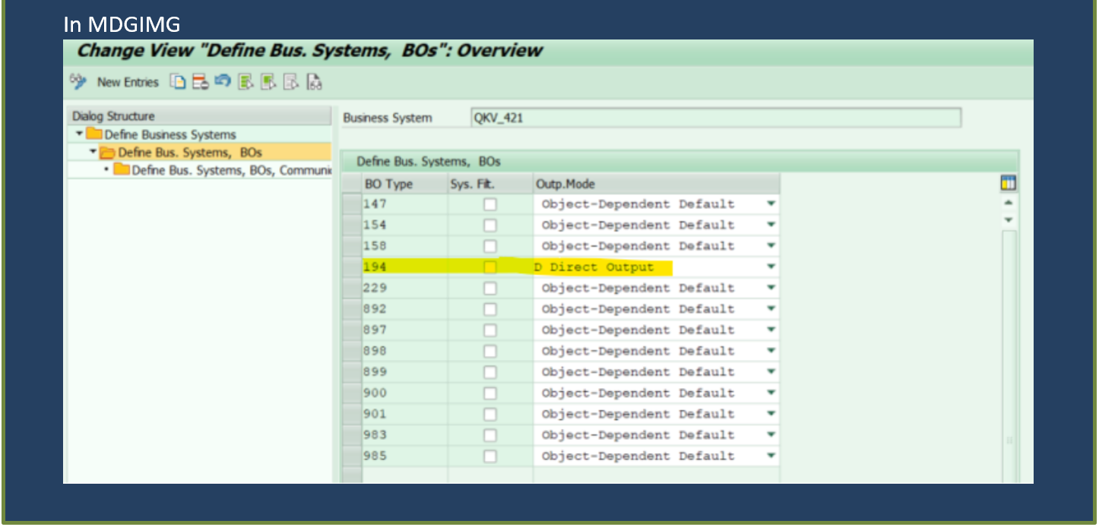The height and width of the screenshot is (527, 1099).
Task: Tick Sys. Filt. checkbox for BO Type 901
Action: (490, 415)
